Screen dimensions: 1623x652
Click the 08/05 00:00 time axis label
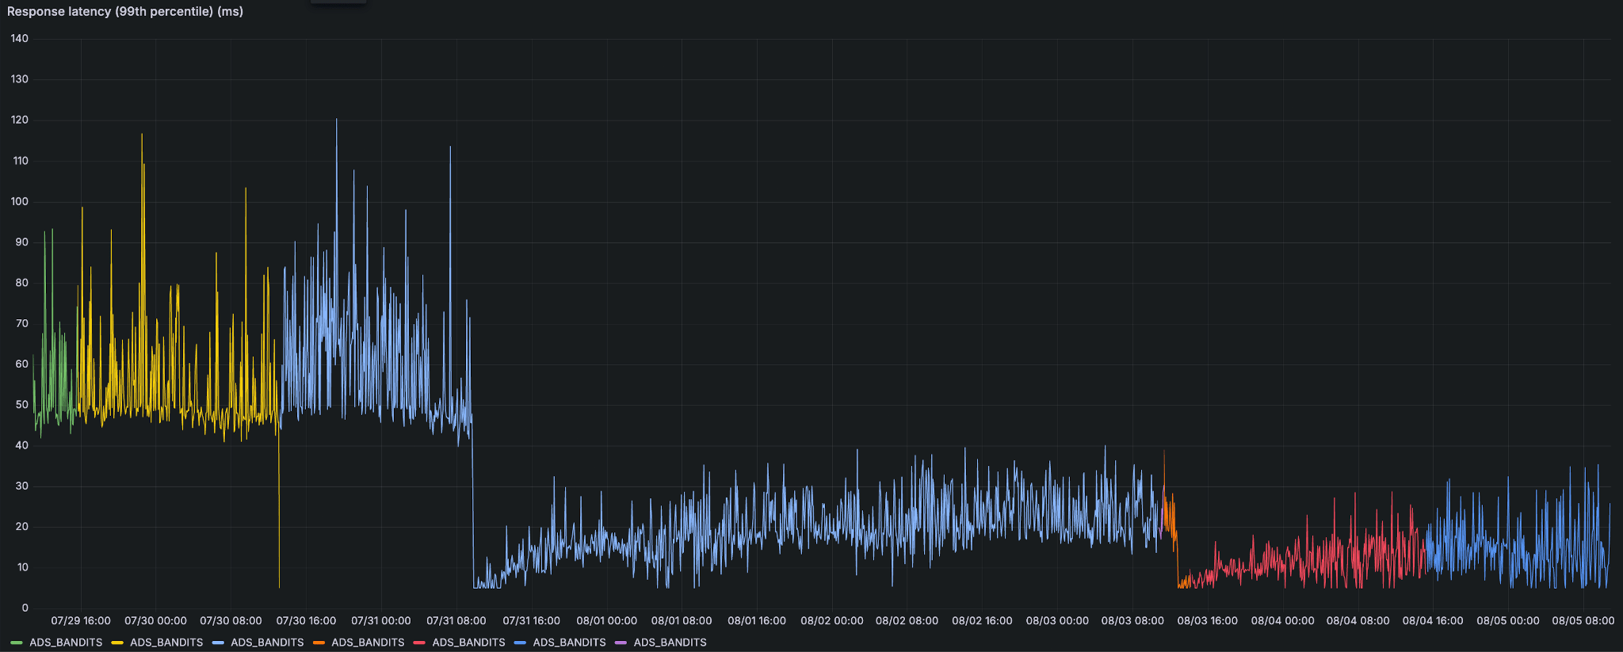coord(1508,621)
